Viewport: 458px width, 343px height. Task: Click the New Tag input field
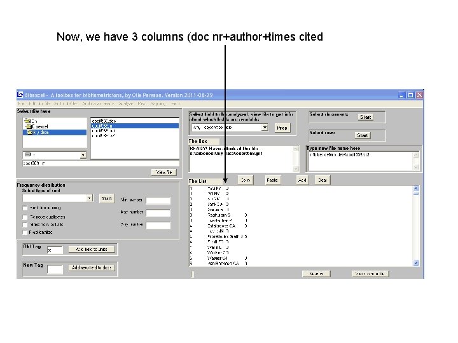(x=55, y=269)
